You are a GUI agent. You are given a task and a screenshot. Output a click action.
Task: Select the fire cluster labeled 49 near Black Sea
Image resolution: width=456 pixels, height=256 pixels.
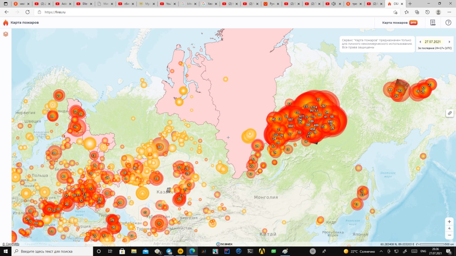(67, 204)
